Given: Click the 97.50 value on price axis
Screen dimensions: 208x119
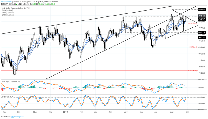Looking at the screenshot, I should click(202, 28).
